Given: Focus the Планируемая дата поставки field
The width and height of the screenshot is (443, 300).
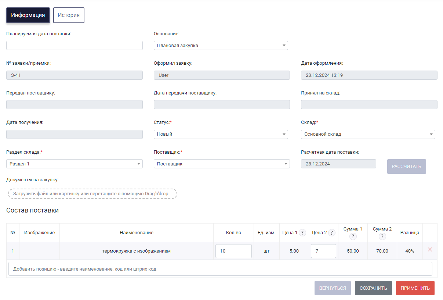Looking at the screenshot, I should coord(75,45).
